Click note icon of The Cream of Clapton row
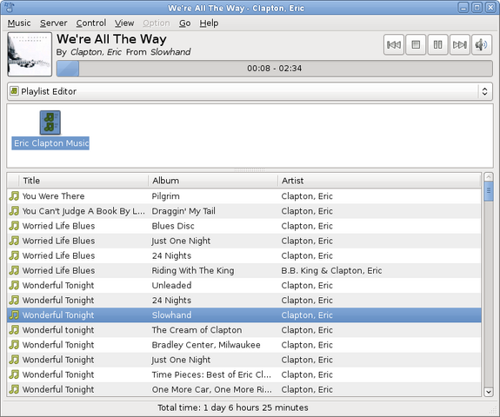This screenshot has height=417, width=500. coord(14,330)
